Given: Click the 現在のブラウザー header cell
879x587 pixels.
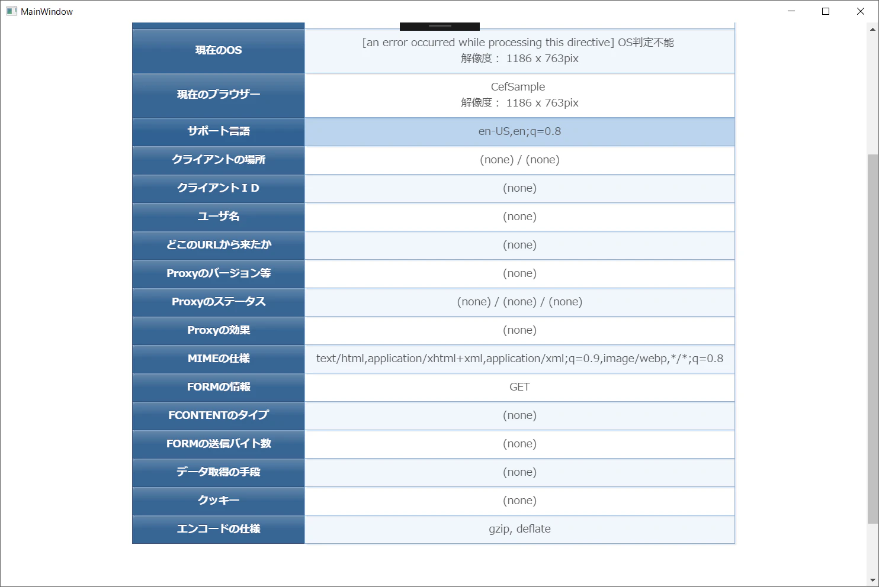Looking at the screenshot, I should point(219,95).
